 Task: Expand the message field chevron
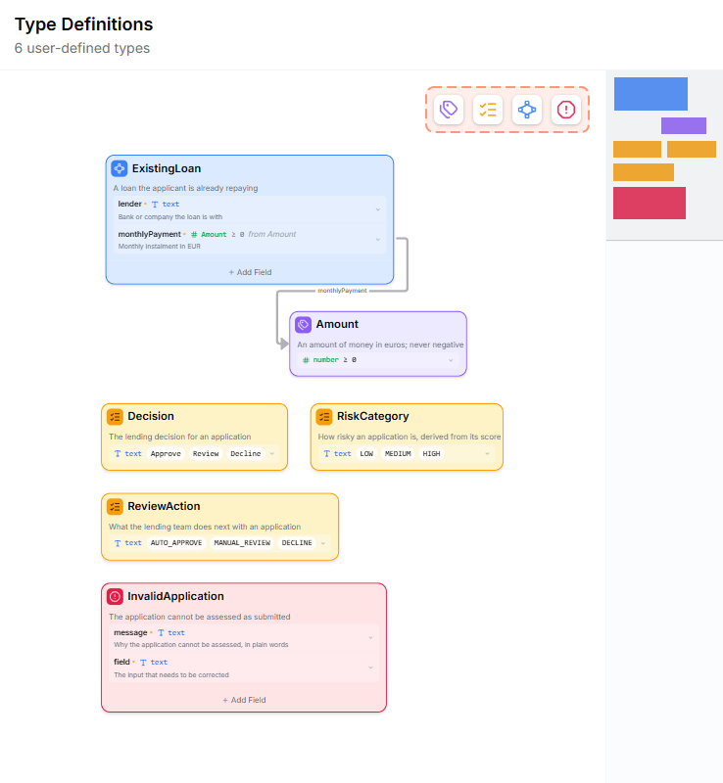pos(370,638)
